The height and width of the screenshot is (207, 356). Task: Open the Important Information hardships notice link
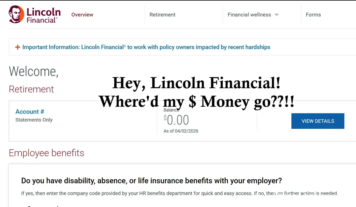tap(146, 47)
